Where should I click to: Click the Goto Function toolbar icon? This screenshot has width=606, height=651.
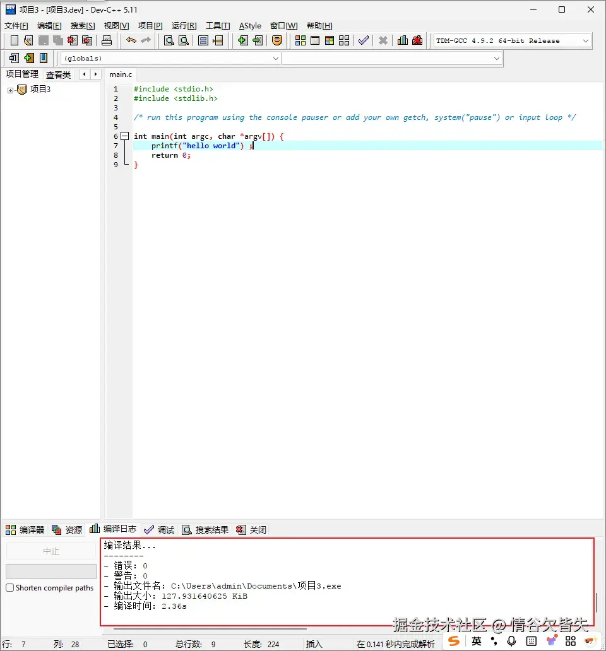point(203,40)
